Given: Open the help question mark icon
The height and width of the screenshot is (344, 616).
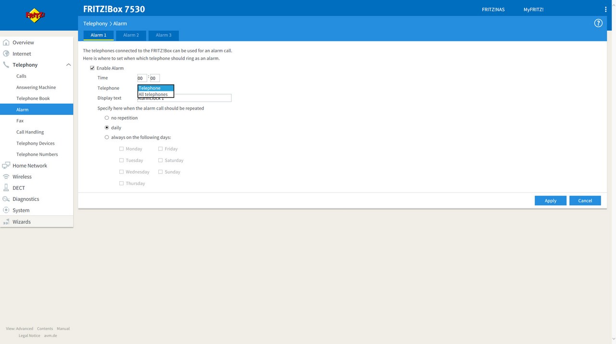Looking at the screenshot, I should pos(598,23).
